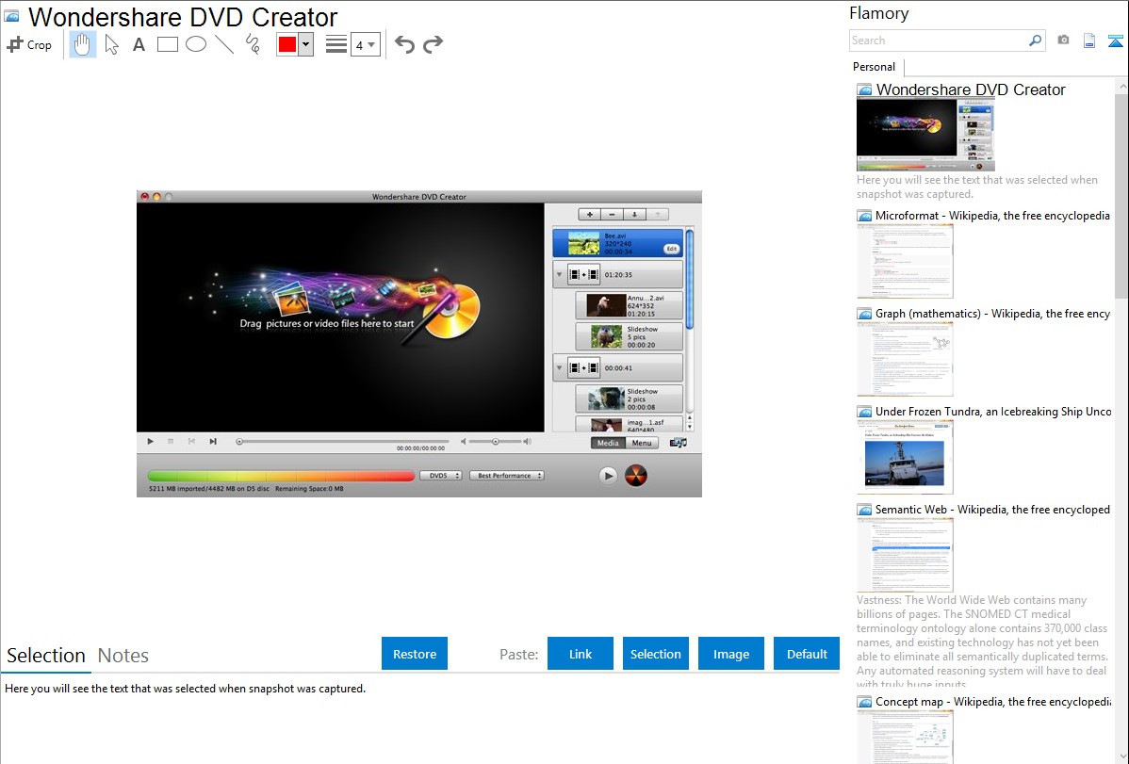Viewport: 1129px width, 764px height.
Task: Choose the arrow pointer tool
Action: pyautogui.click(x=111, y=44)
